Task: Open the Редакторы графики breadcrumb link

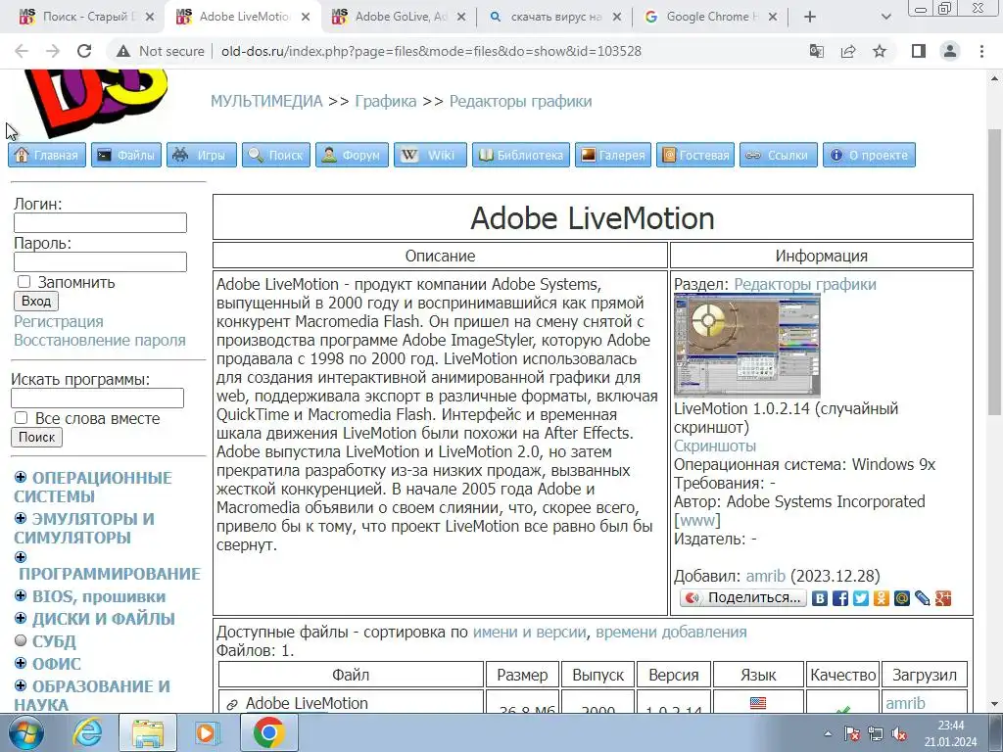Action: click(x=520, y=101)
